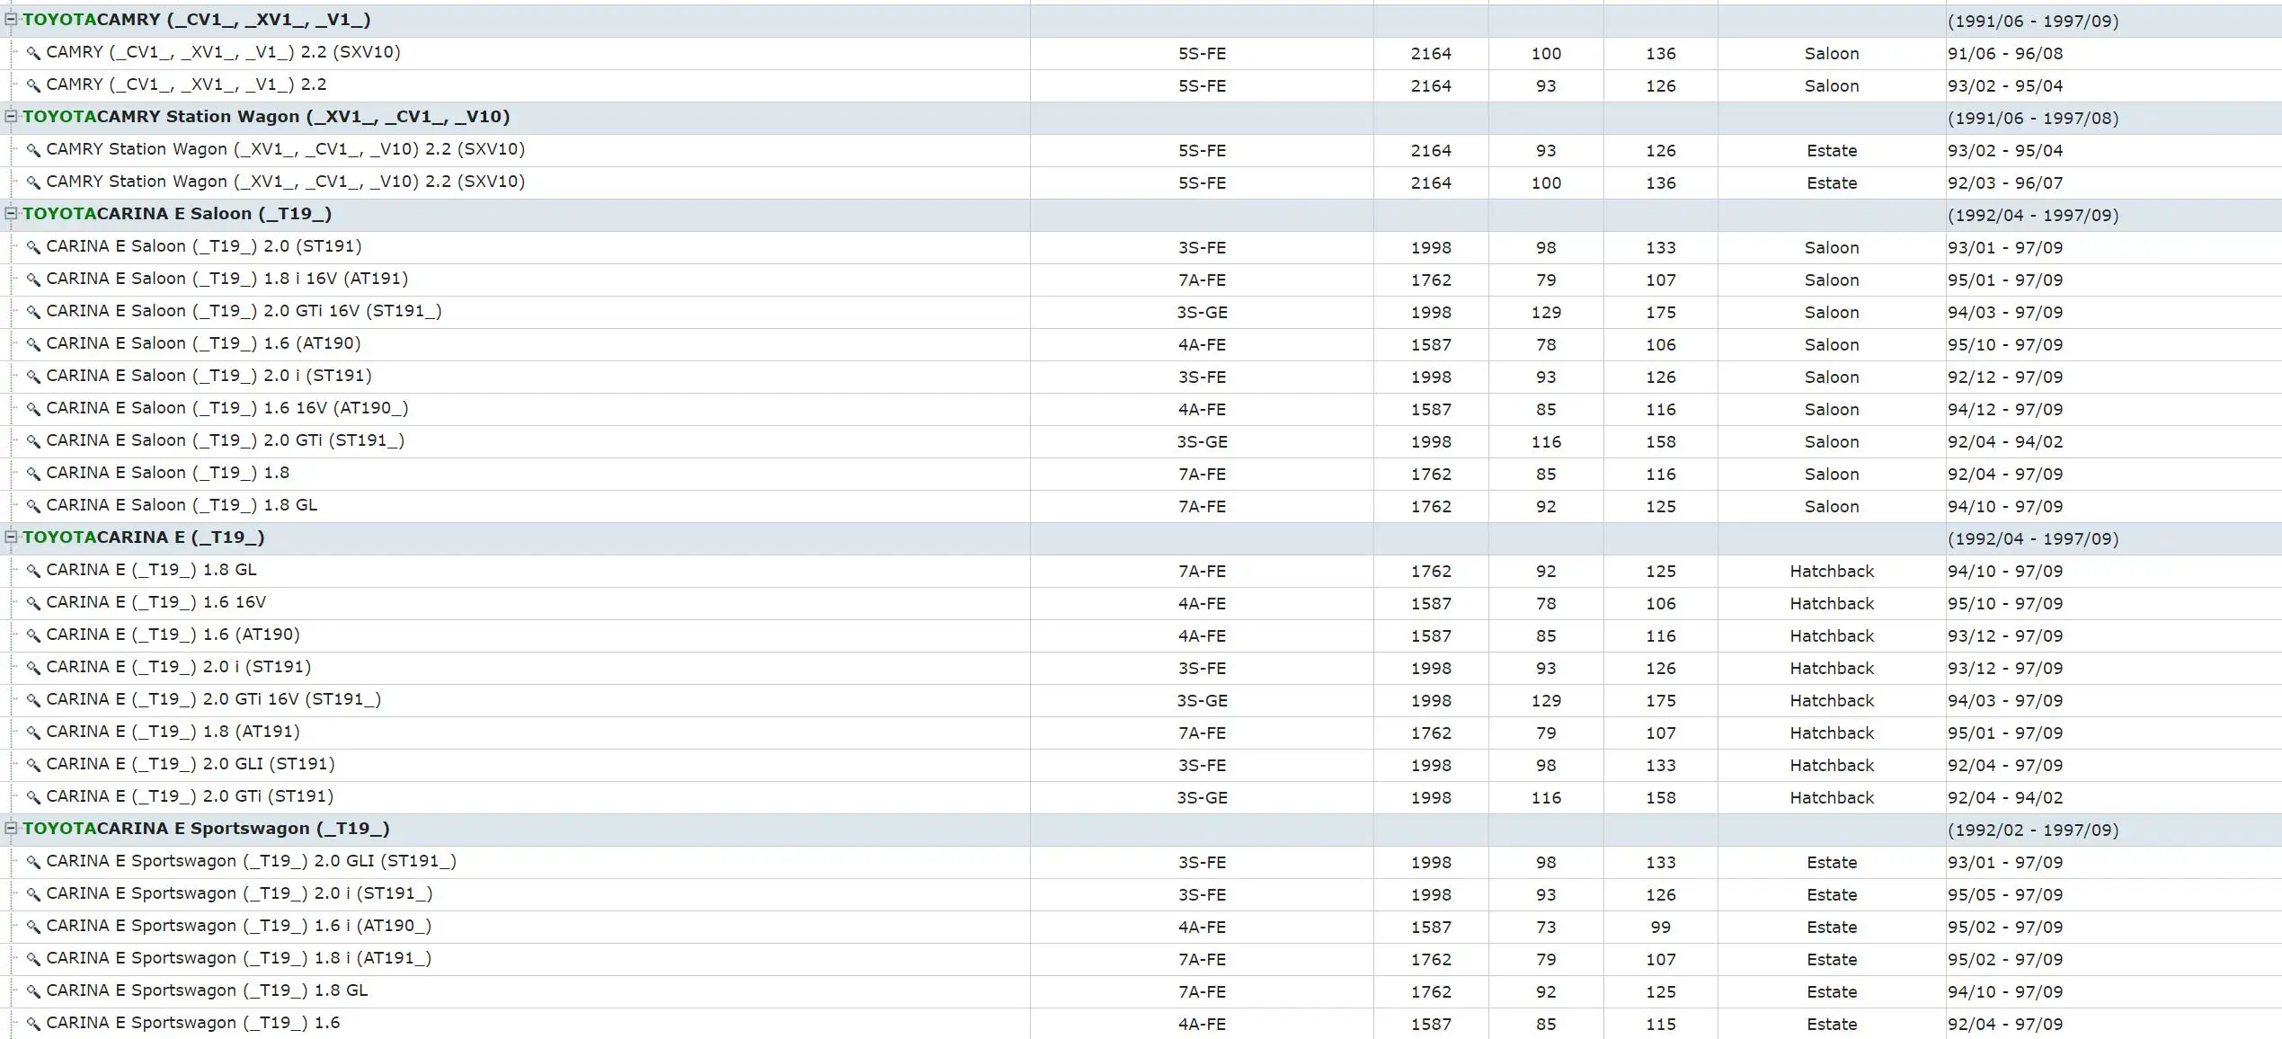Click the TOYOTA CARINA E Saloon (_T19_) header label
Screen dimensions: 2282x1039
[177, 214]
